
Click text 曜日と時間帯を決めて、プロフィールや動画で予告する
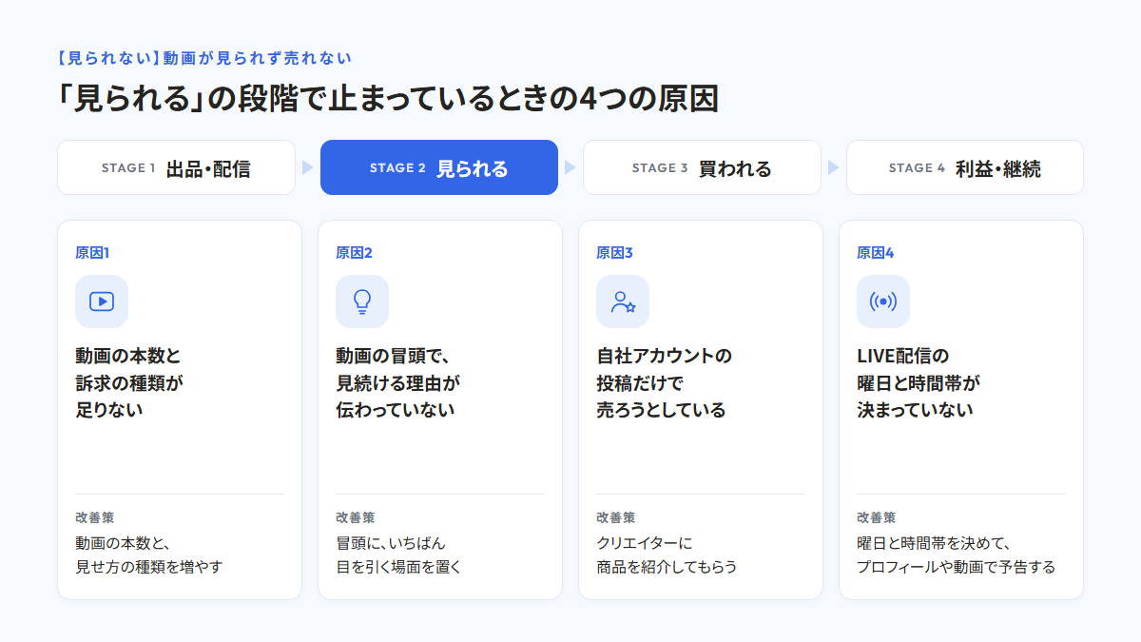click(957, 555)
